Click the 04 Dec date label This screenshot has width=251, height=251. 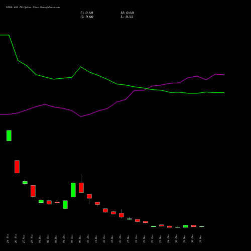[64, 239]
